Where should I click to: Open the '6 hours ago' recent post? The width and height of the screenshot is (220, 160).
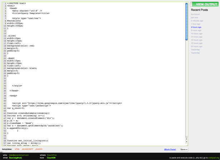click(196, 30)
